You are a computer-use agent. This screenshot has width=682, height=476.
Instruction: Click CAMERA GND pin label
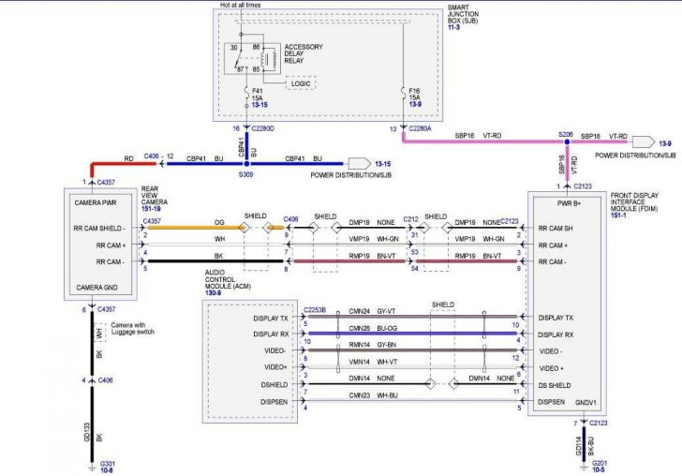point(96,288)
